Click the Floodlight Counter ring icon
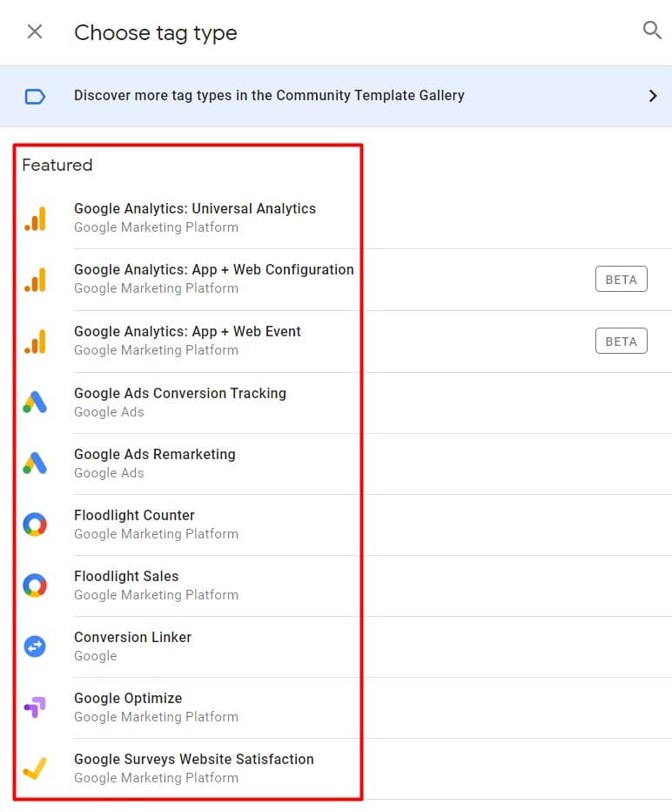Viewport: 672px width, 812px height. click(35, 524)
